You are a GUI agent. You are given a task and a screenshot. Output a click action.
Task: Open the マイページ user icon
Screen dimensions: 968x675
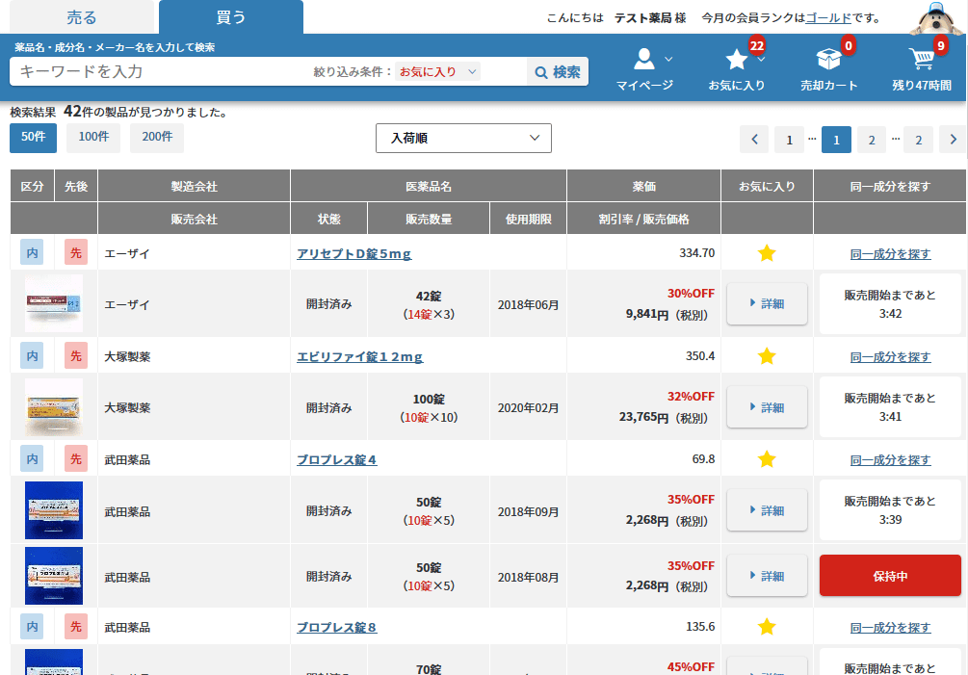pos(644,60)
